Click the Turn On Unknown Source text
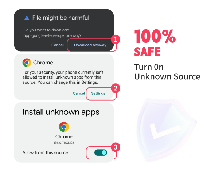 tap(167, 72)
